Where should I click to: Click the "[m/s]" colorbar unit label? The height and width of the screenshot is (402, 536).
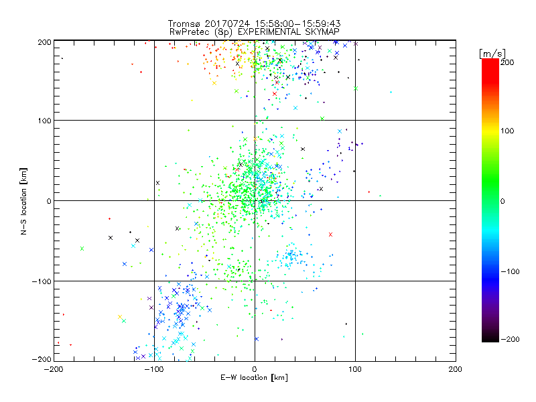pyautogui.click(x=492, y=54)
